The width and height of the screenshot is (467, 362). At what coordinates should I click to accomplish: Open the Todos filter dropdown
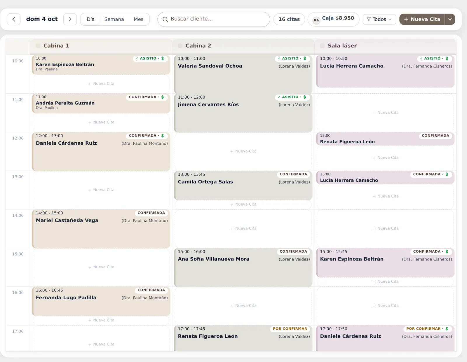(x=379, y=19)
